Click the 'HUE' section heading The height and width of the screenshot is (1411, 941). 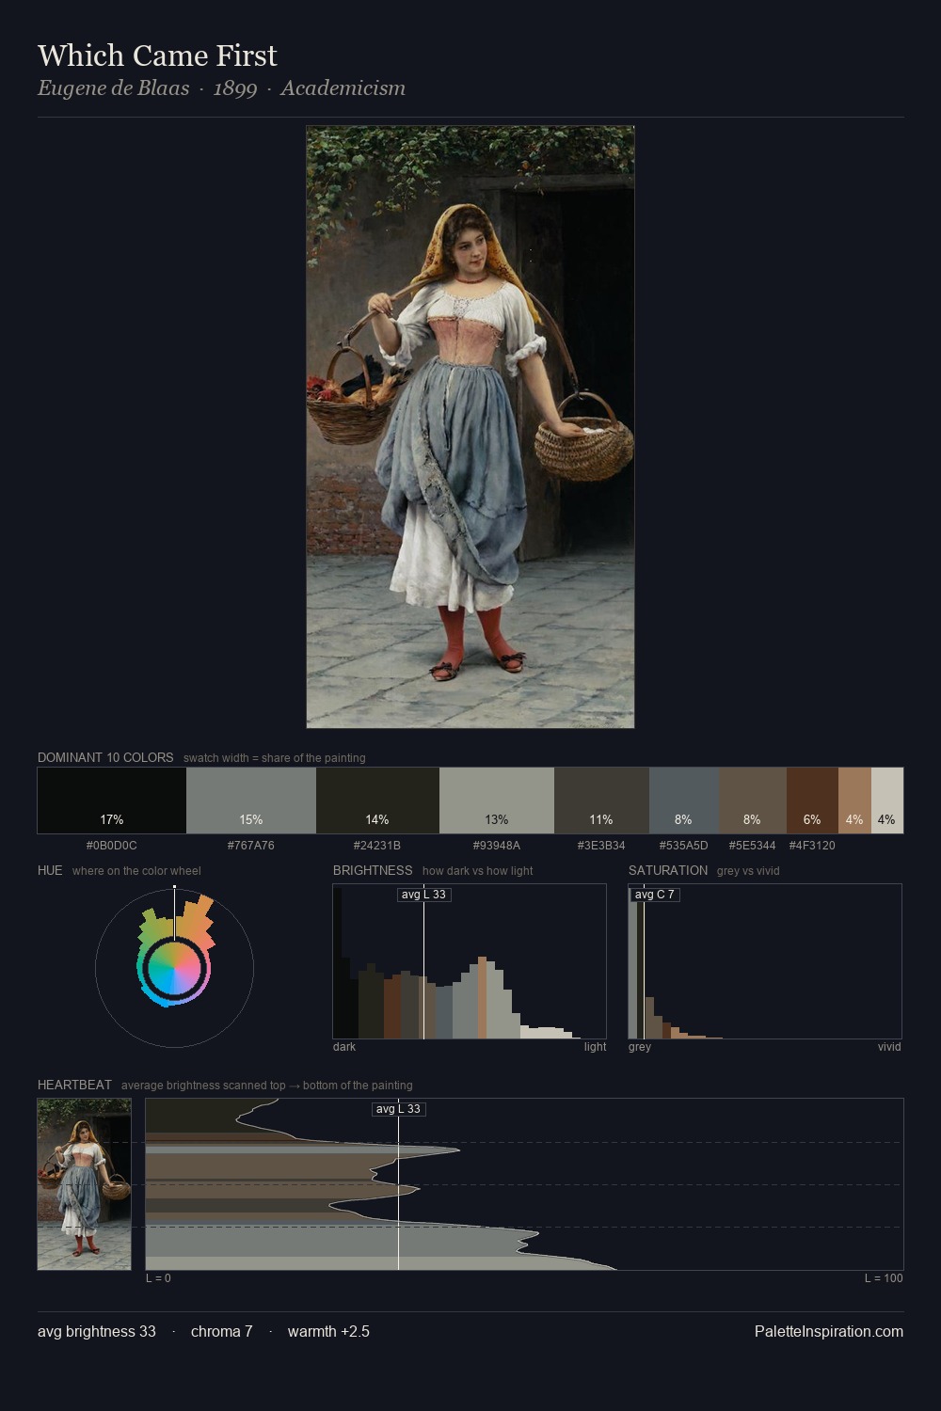tap(50, 870)
